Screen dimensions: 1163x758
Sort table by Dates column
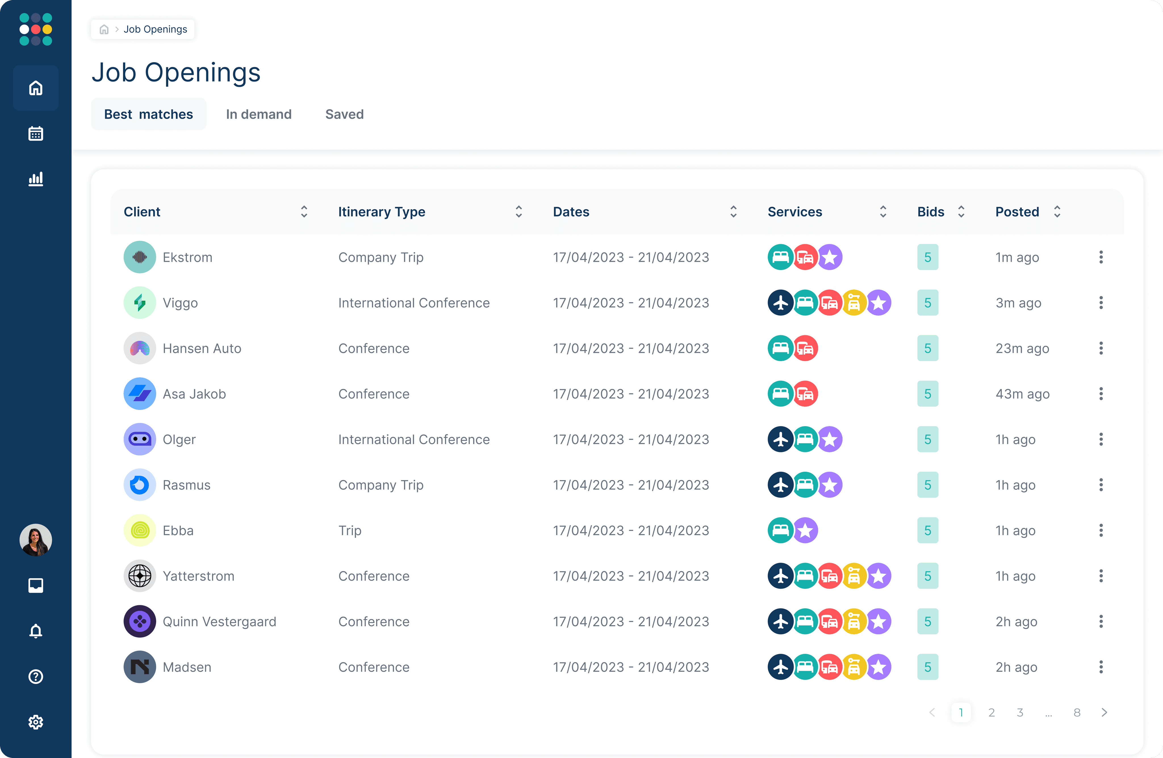tap(733, 212)
